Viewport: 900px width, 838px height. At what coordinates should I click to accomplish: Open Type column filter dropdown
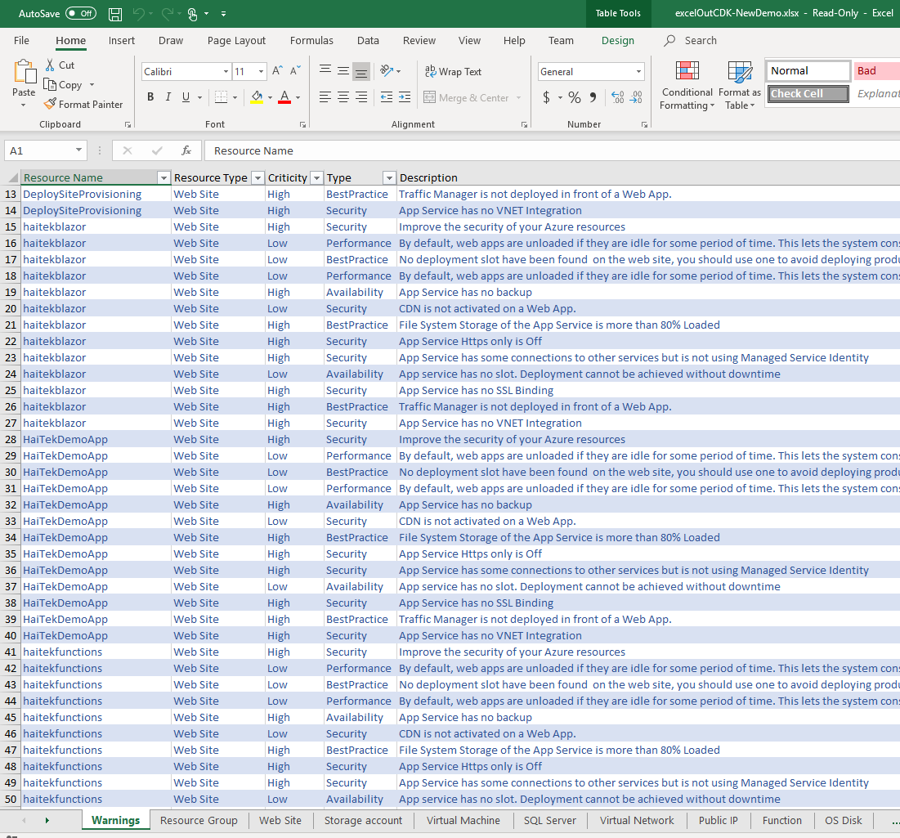(x=389, y=178)
